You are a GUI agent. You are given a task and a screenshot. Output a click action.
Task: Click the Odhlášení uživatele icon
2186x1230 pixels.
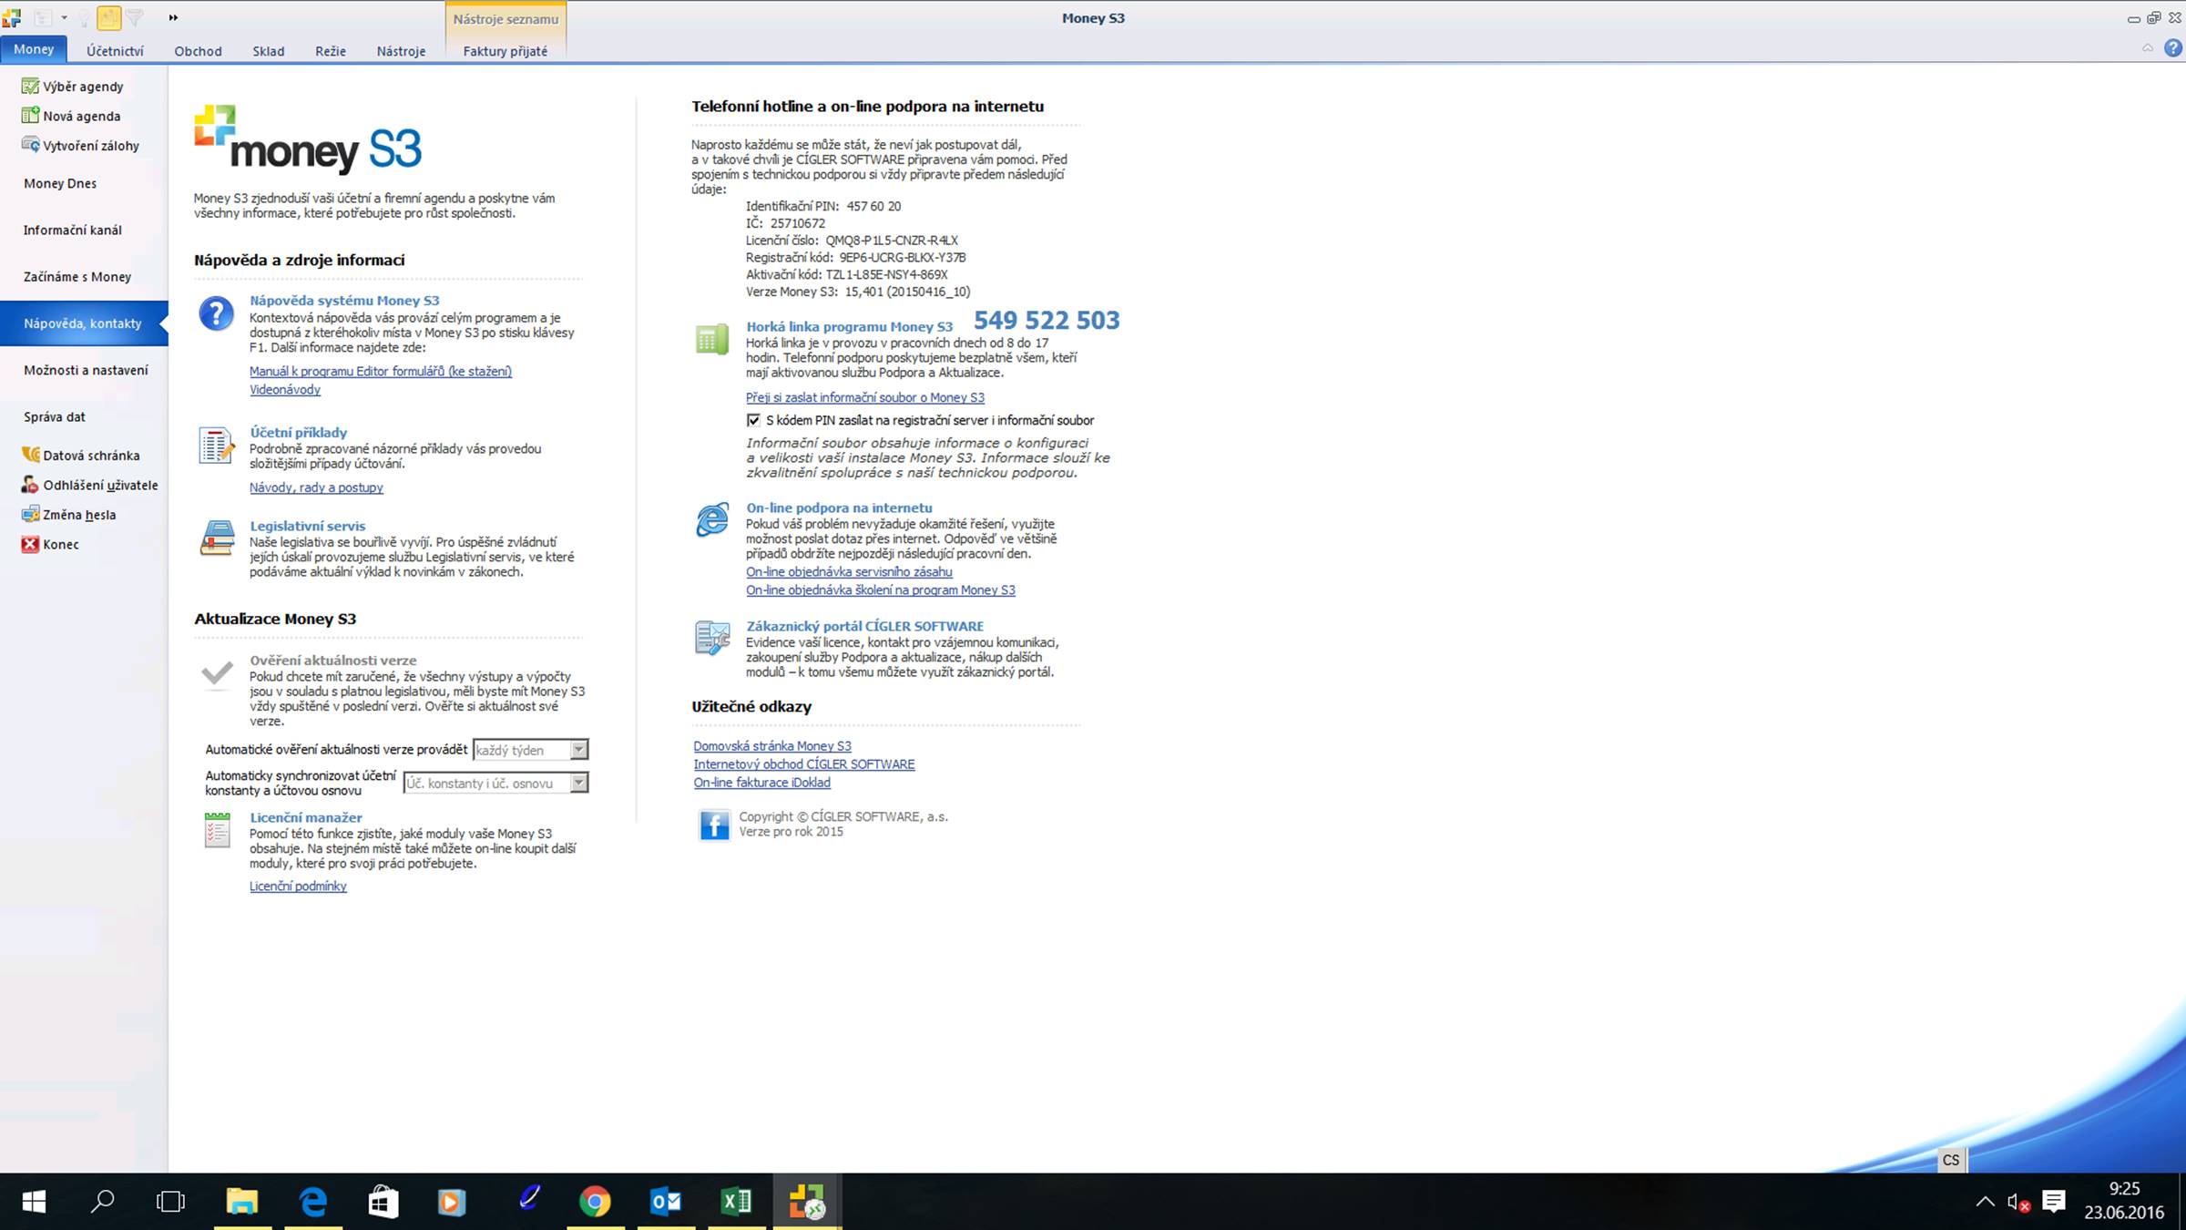tap(30, 485)
